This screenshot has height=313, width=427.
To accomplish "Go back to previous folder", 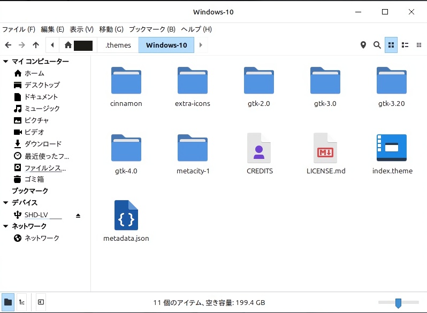I will [x=8, y=45].
